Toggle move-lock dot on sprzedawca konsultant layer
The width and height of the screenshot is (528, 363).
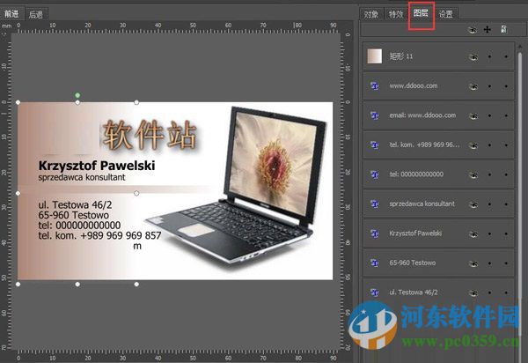[489, 204]
